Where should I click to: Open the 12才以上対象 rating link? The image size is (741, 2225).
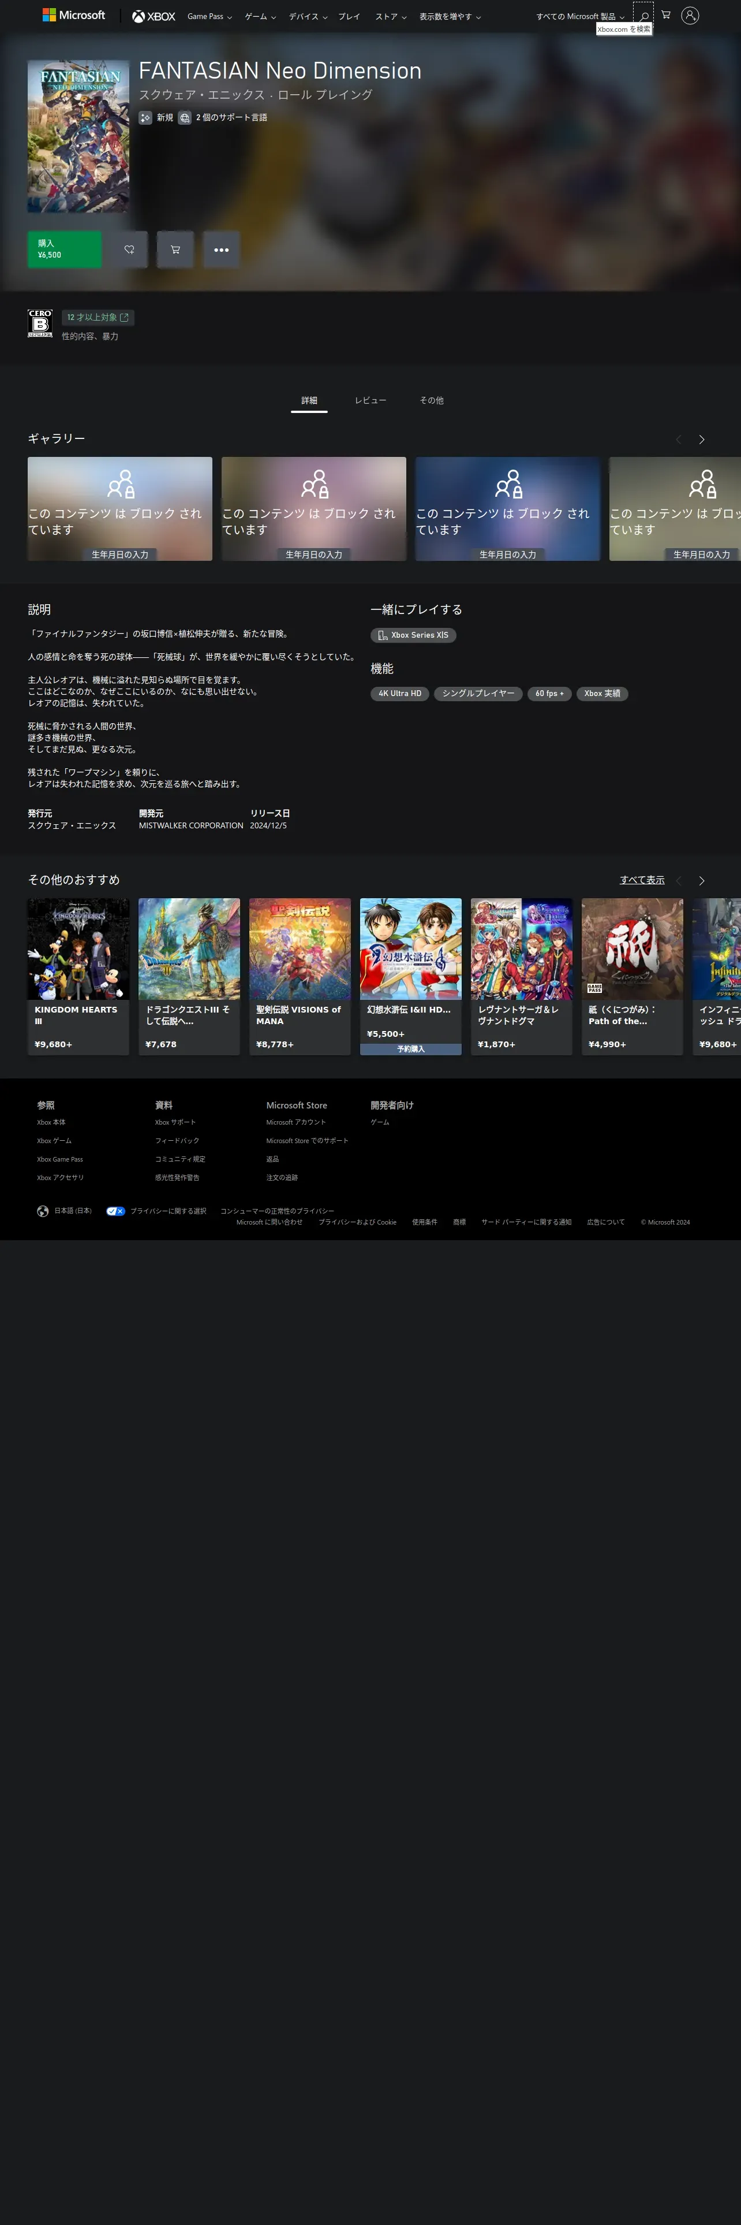(x=98, y=318)
